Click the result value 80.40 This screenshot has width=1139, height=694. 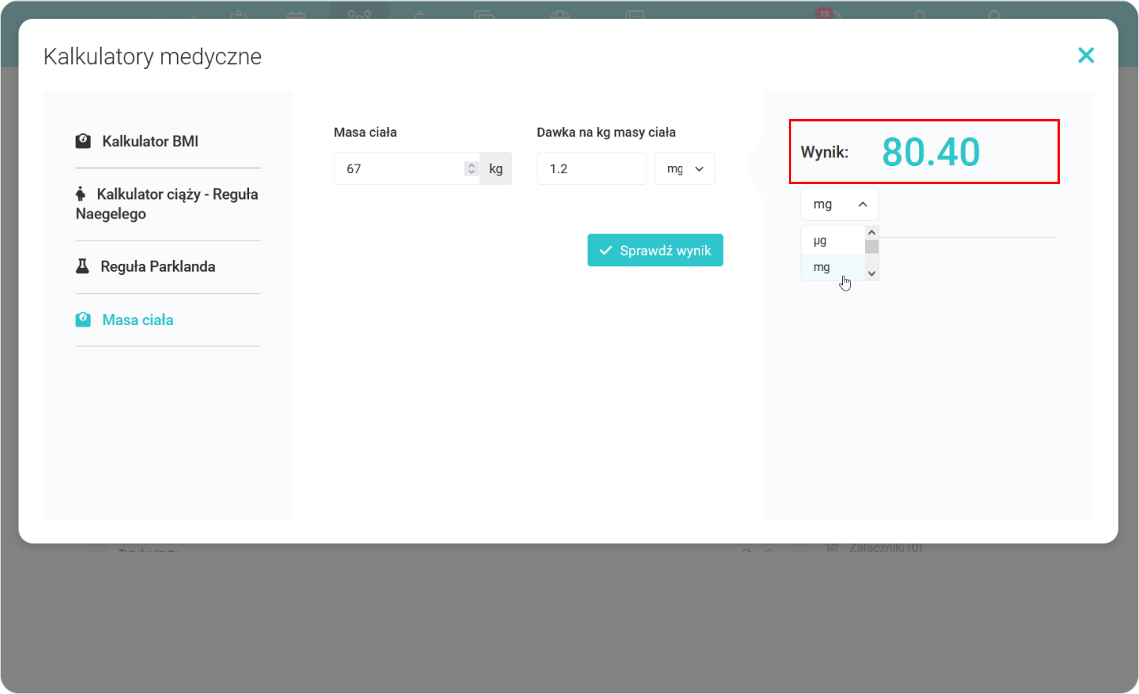coord(931,152)
